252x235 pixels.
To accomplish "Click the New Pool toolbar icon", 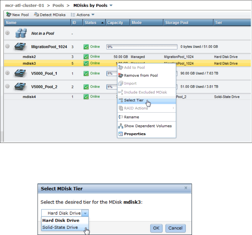I will point(9,15).
